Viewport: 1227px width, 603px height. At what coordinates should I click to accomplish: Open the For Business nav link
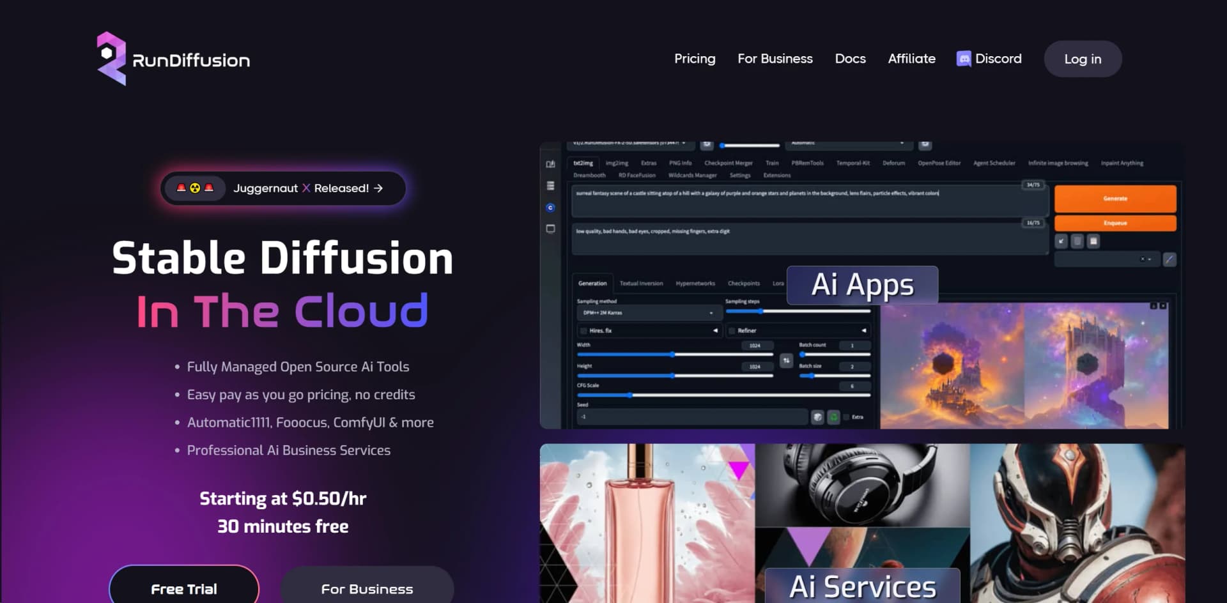pos(775,59)
